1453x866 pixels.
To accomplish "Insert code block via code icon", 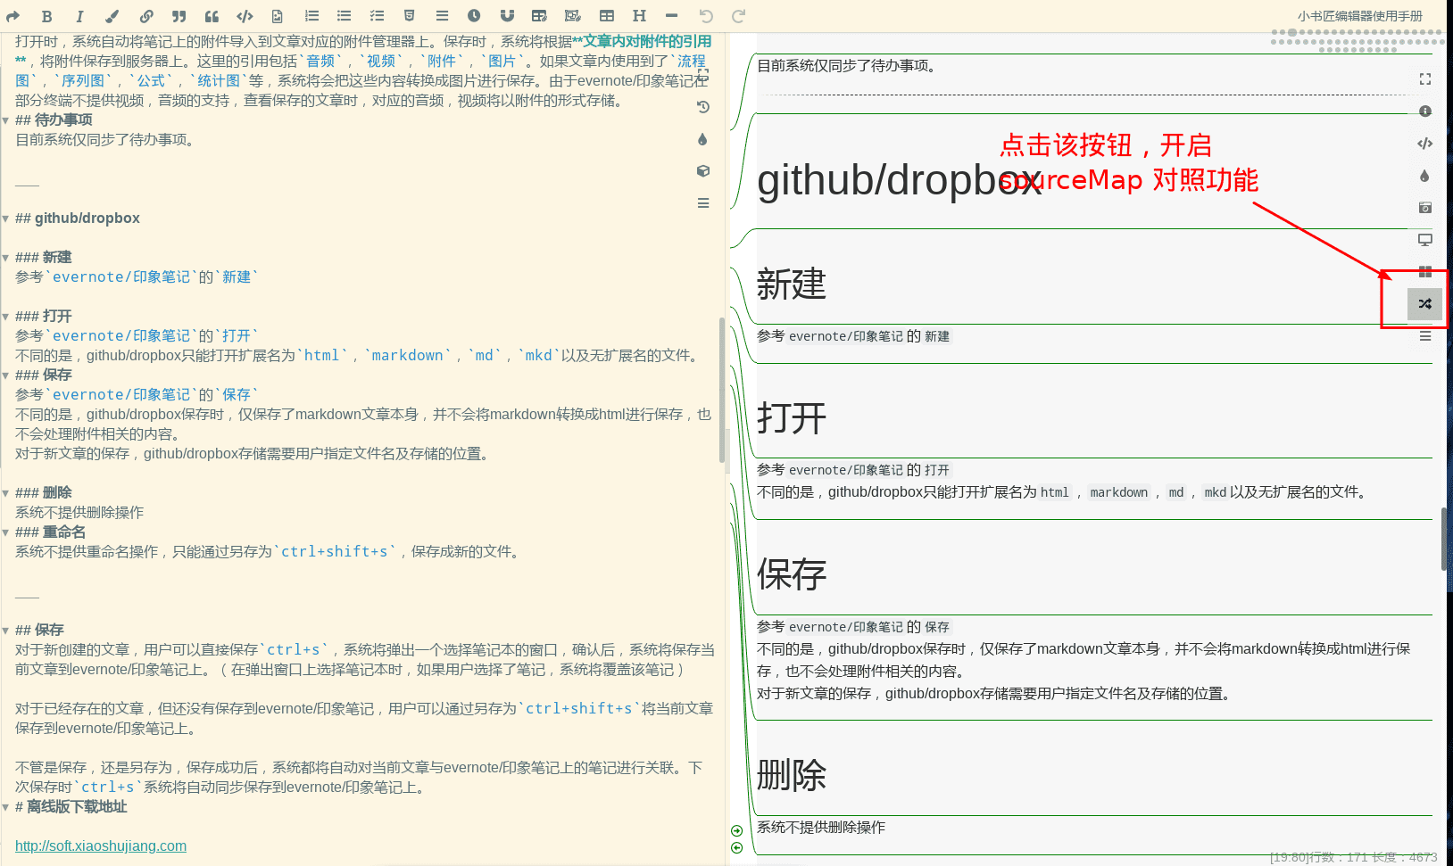I will 245,16.
